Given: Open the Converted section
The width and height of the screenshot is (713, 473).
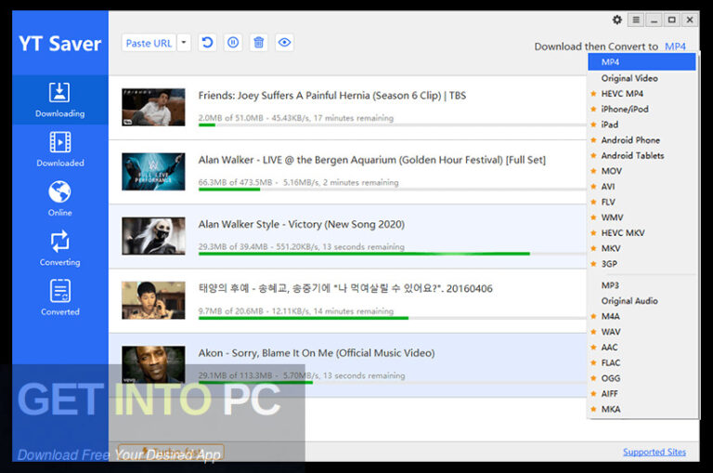Looking at the screenshot, I should point(60,298).
